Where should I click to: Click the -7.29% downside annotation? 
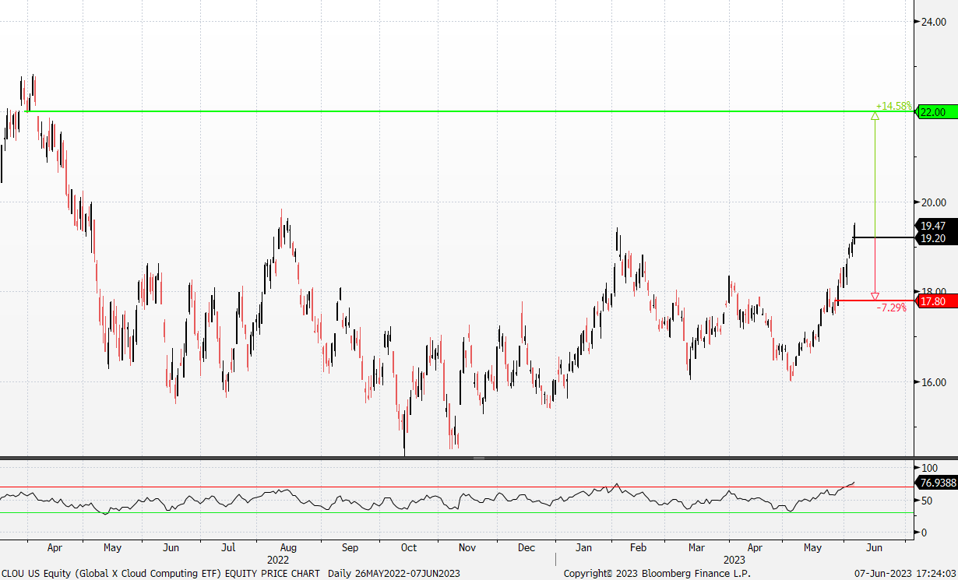(892, 308)
